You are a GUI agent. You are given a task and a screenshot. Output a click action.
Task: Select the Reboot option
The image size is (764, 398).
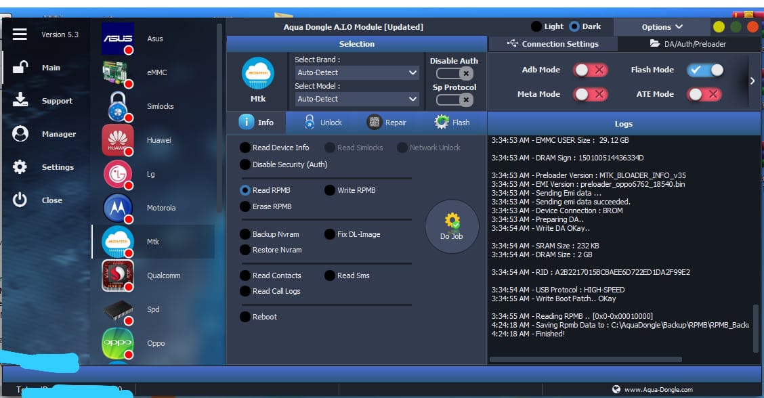coord(259,317)
